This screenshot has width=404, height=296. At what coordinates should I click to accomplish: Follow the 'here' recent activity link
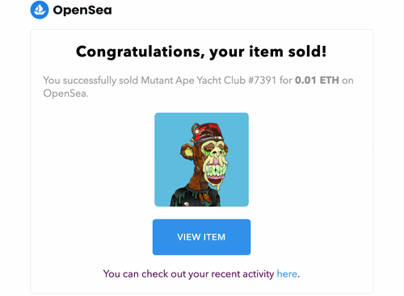coord(287,274)
